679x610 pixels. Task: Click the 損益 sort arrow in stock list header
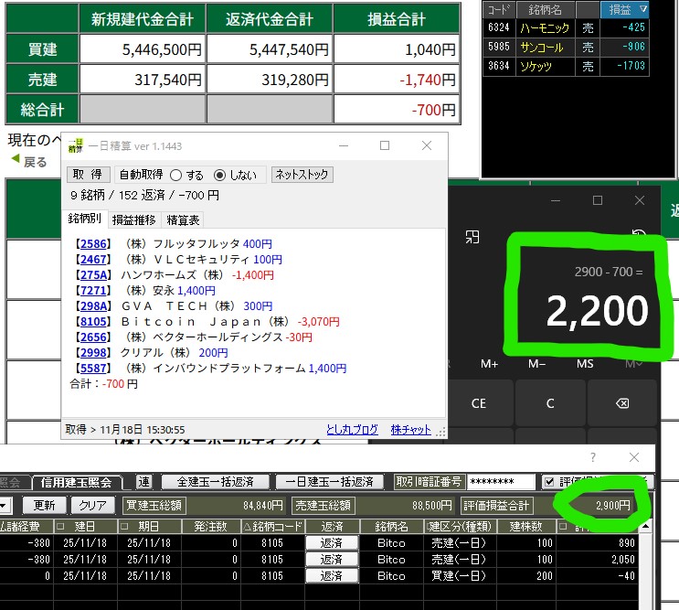click(642, 9)
